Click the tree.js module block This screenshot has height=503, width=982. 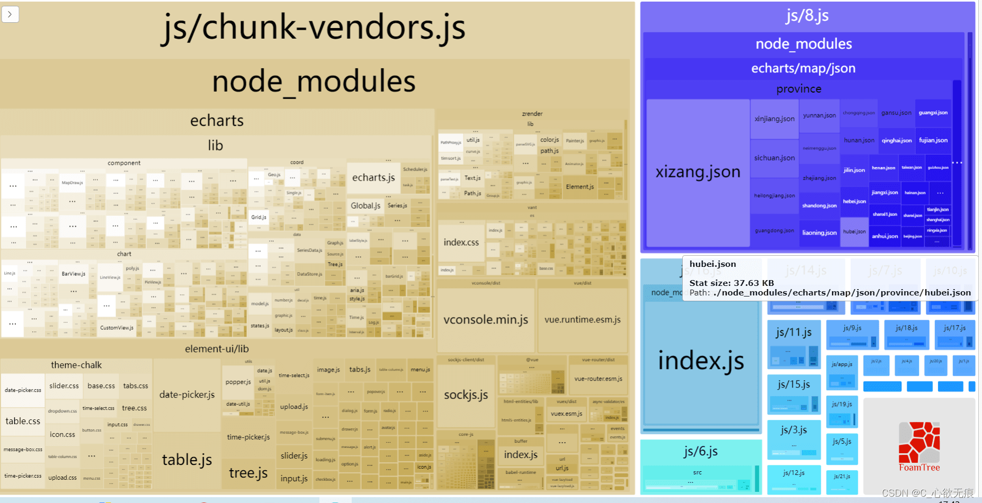coord(248,473)
